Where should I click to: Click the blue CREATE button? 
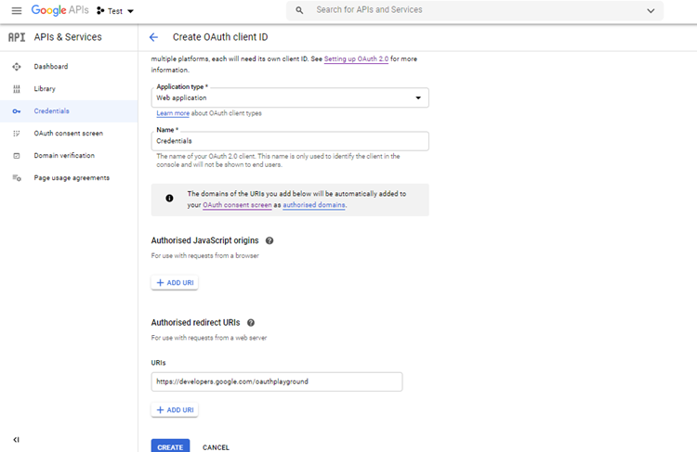(170, 446)
